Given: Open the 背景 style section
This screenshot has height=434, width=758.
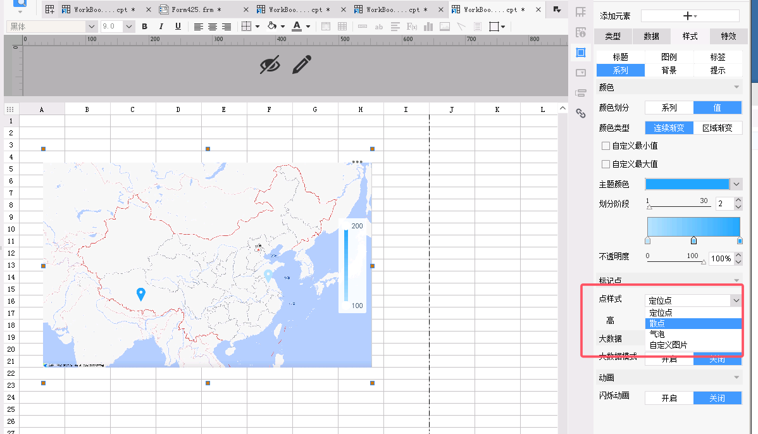Looking at the screenshot, I should pyautogui.click(x=669, y=71).
